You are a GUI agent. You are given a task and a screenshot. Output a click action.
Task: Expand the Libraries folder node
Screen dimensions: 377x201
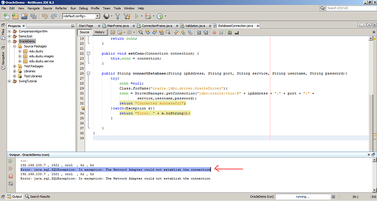click(x=14, y=71)
